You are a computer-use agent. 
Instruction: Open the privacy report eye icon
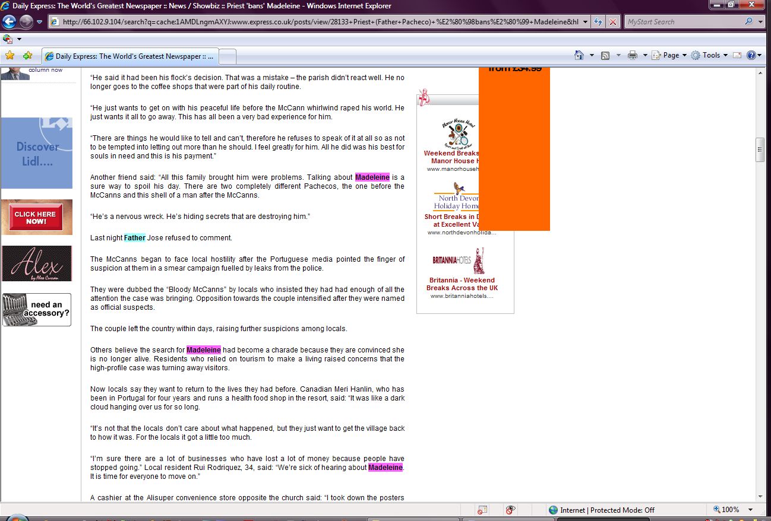tap(510, 510)
